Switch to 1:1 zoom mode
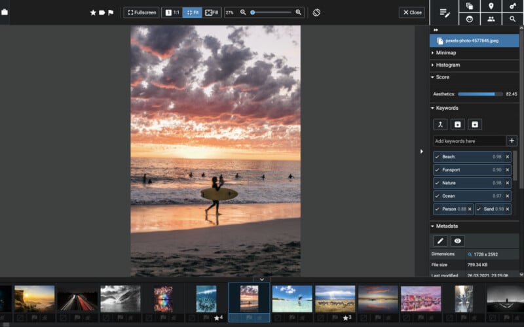524x327 pixels. click(x=172, y=12)
